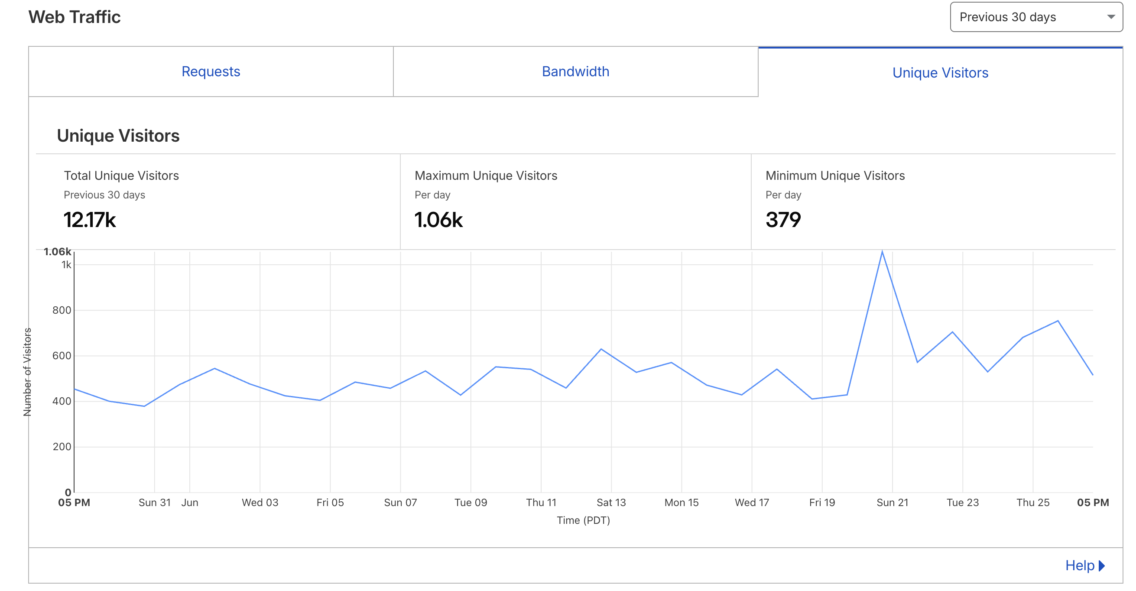Click the Help arrow icon
This screenshot has width=1136, height=591.
pos(1102,565)
